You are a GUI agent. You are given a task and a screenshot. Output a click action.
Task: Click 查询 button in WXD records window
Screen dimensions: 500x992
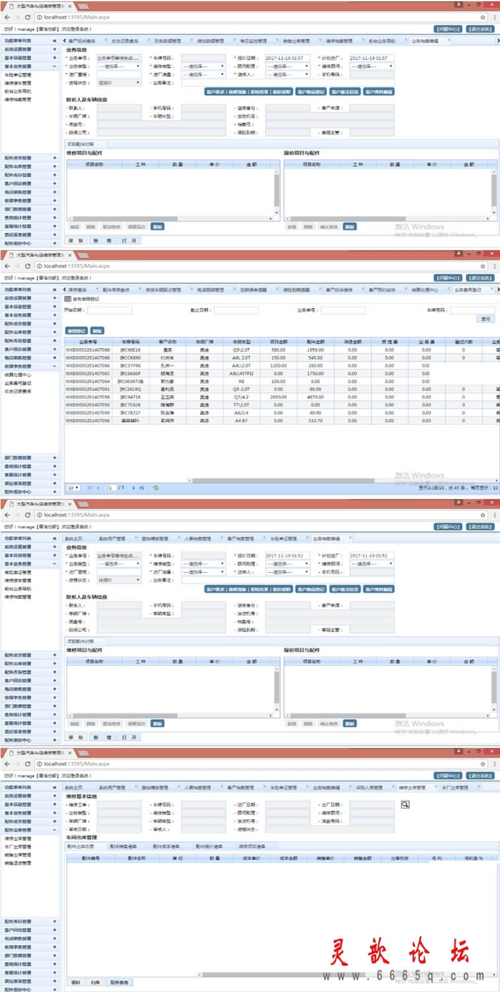point(486,319)
